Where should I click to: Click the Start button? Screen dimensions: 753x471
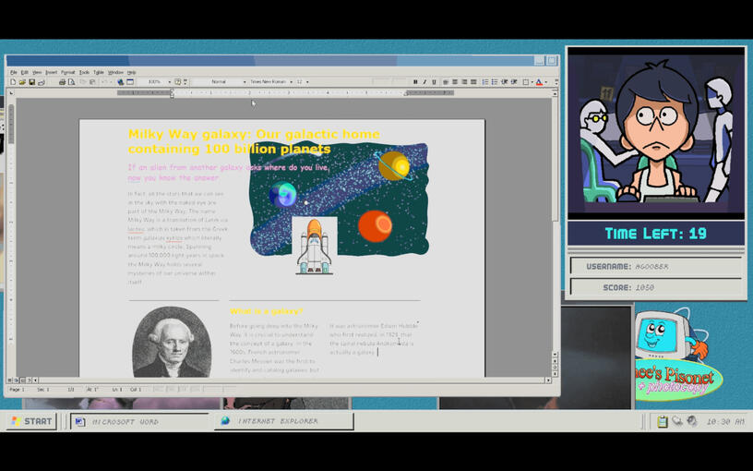click(31, 421)
